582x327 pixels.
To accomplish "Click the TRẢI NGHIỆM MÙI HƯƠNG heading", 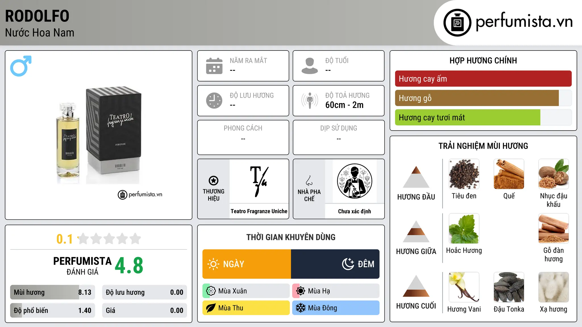I will pos(483,146).
